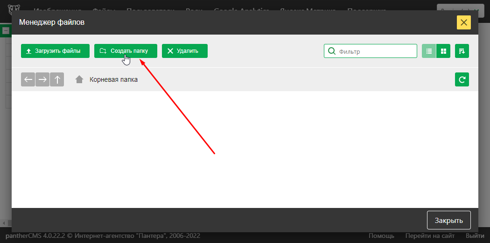The width and height of the screenshot is (490, 243).
Task: Close file manager with yellow X
Action: point(463,22)
